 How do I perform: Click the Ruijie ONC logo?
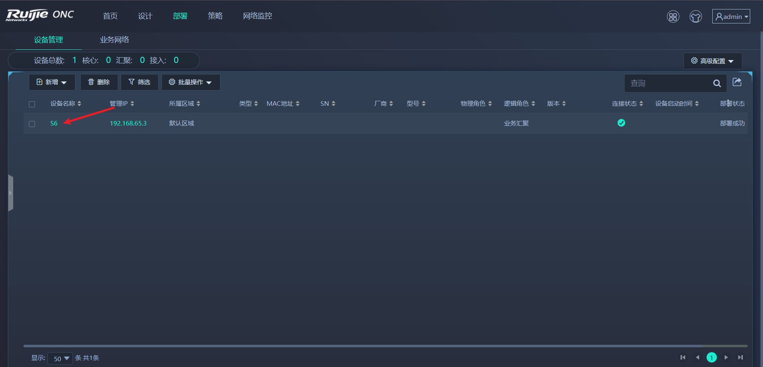40,15
